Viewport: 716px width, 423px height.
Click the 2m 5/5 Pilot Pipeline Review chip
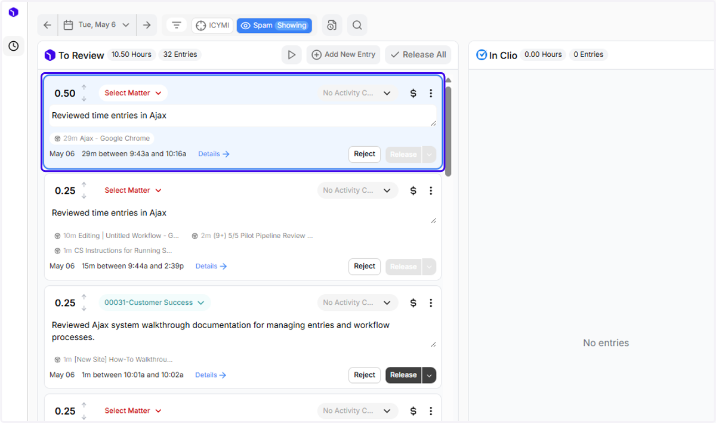(x=252, y=236)
